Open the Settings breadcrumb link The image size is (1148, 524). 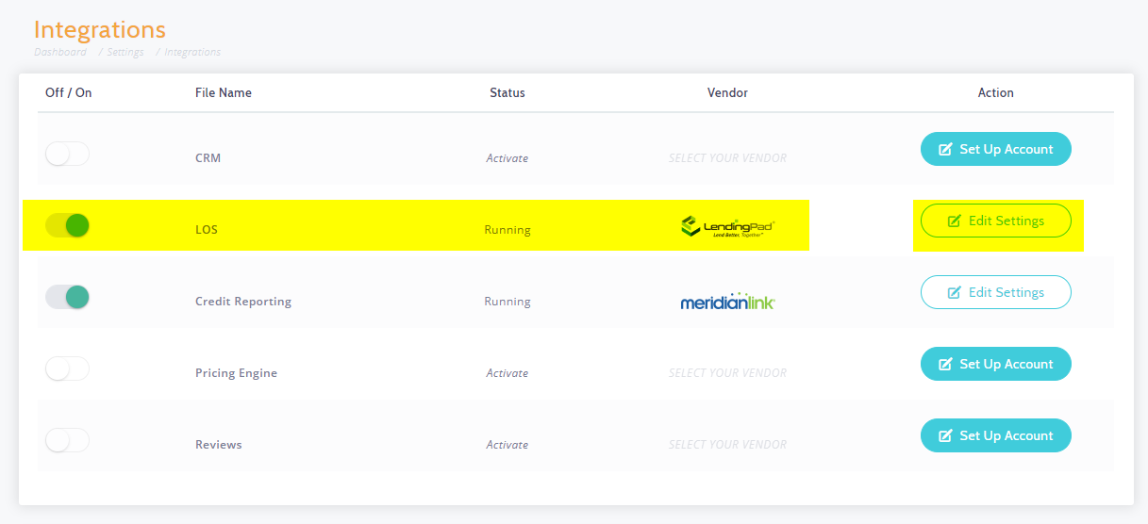[x=125, y=52]
